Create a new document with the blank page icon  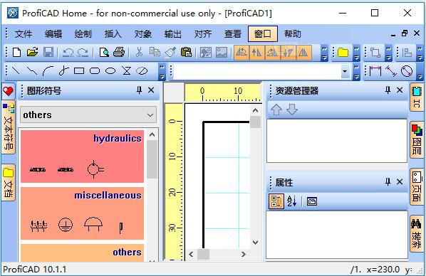tap(17, 53)
